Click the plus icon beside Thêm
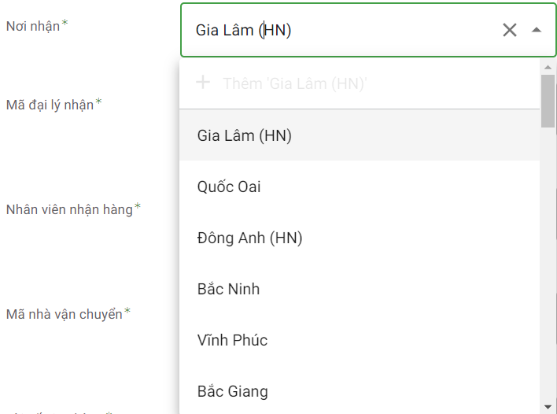Viewport: 557px width, 414px height. (203, 82)
